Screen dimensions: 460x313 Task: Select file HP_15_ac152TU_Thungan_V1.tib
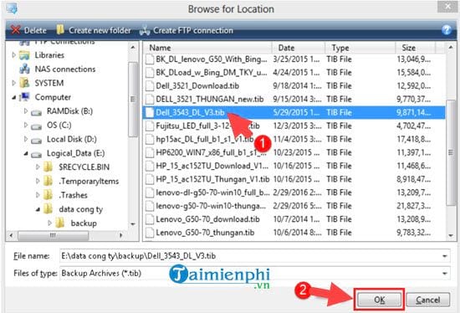(294, 179)
